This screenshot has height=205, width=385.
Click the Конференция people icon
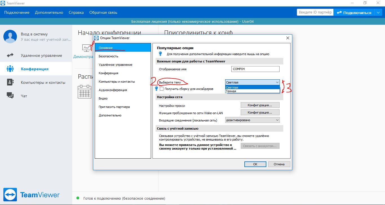(x=10, y=69)
